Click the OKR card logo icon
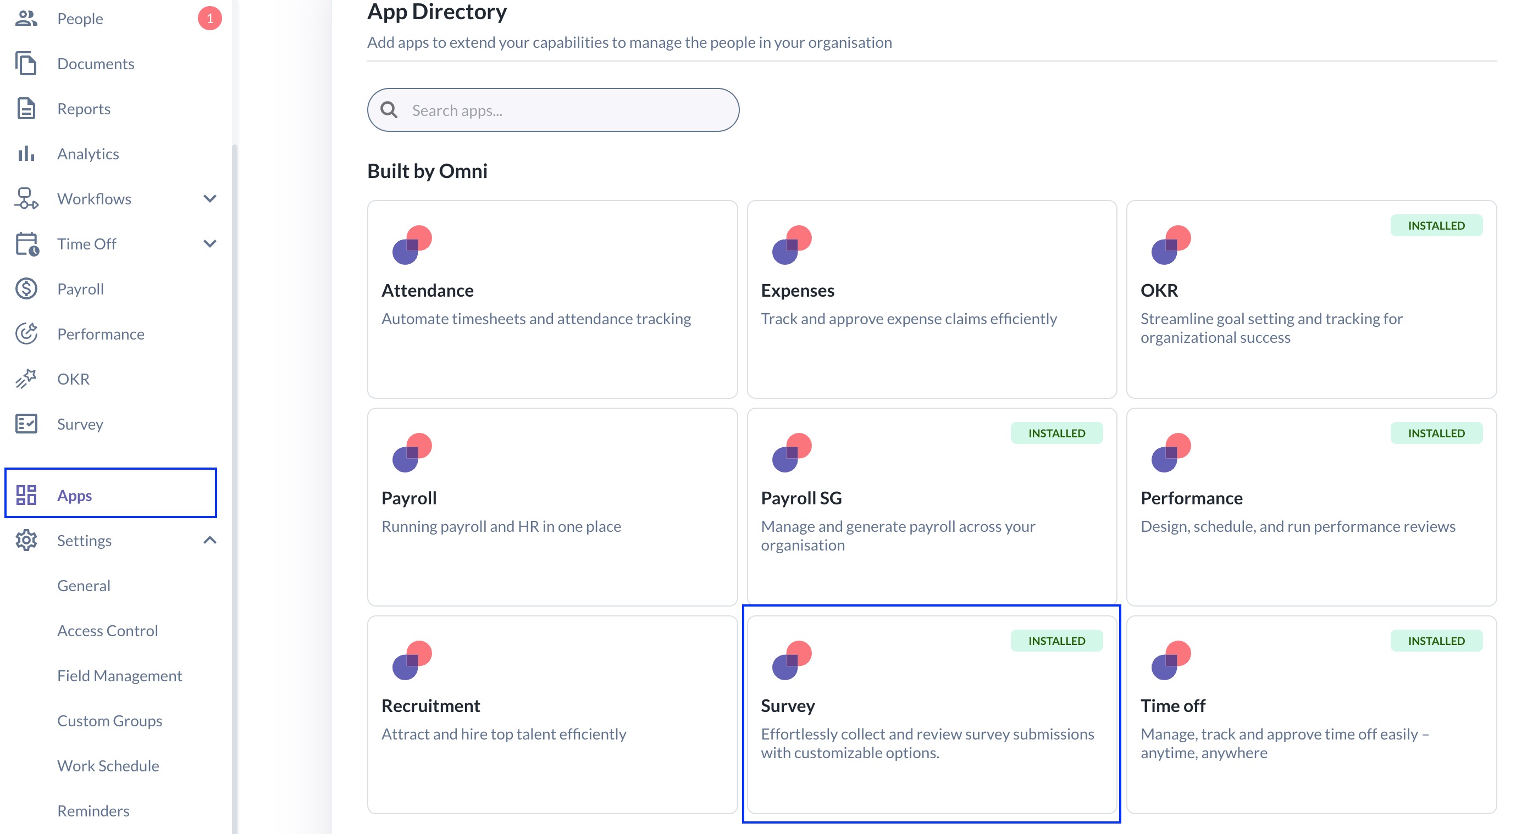Viewport: 1527px width, 834px height. point(1171,244)
